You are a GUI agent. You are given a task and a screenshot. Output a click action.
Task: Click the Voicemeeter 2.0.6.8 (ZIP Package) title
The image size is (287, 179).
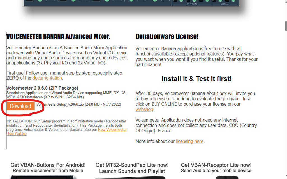pyautogui.click(x=42, y=88)
